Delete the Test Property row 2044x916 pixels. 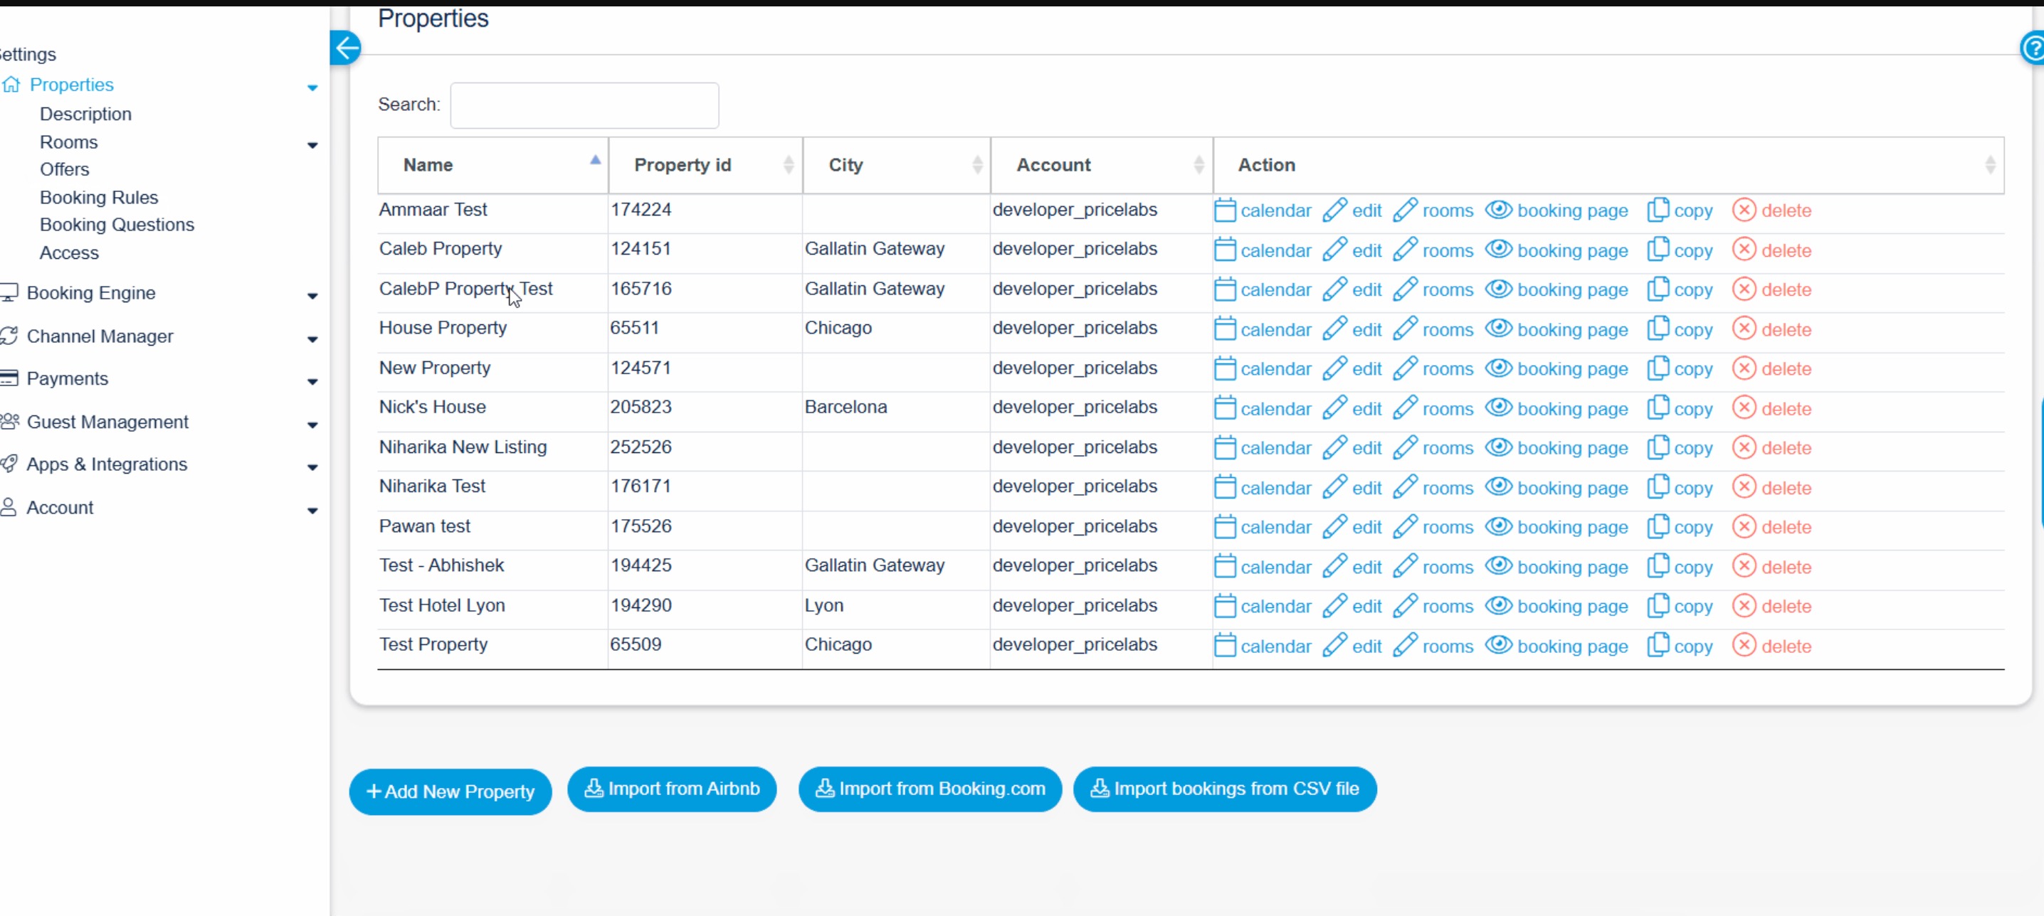pos(1772,646)
